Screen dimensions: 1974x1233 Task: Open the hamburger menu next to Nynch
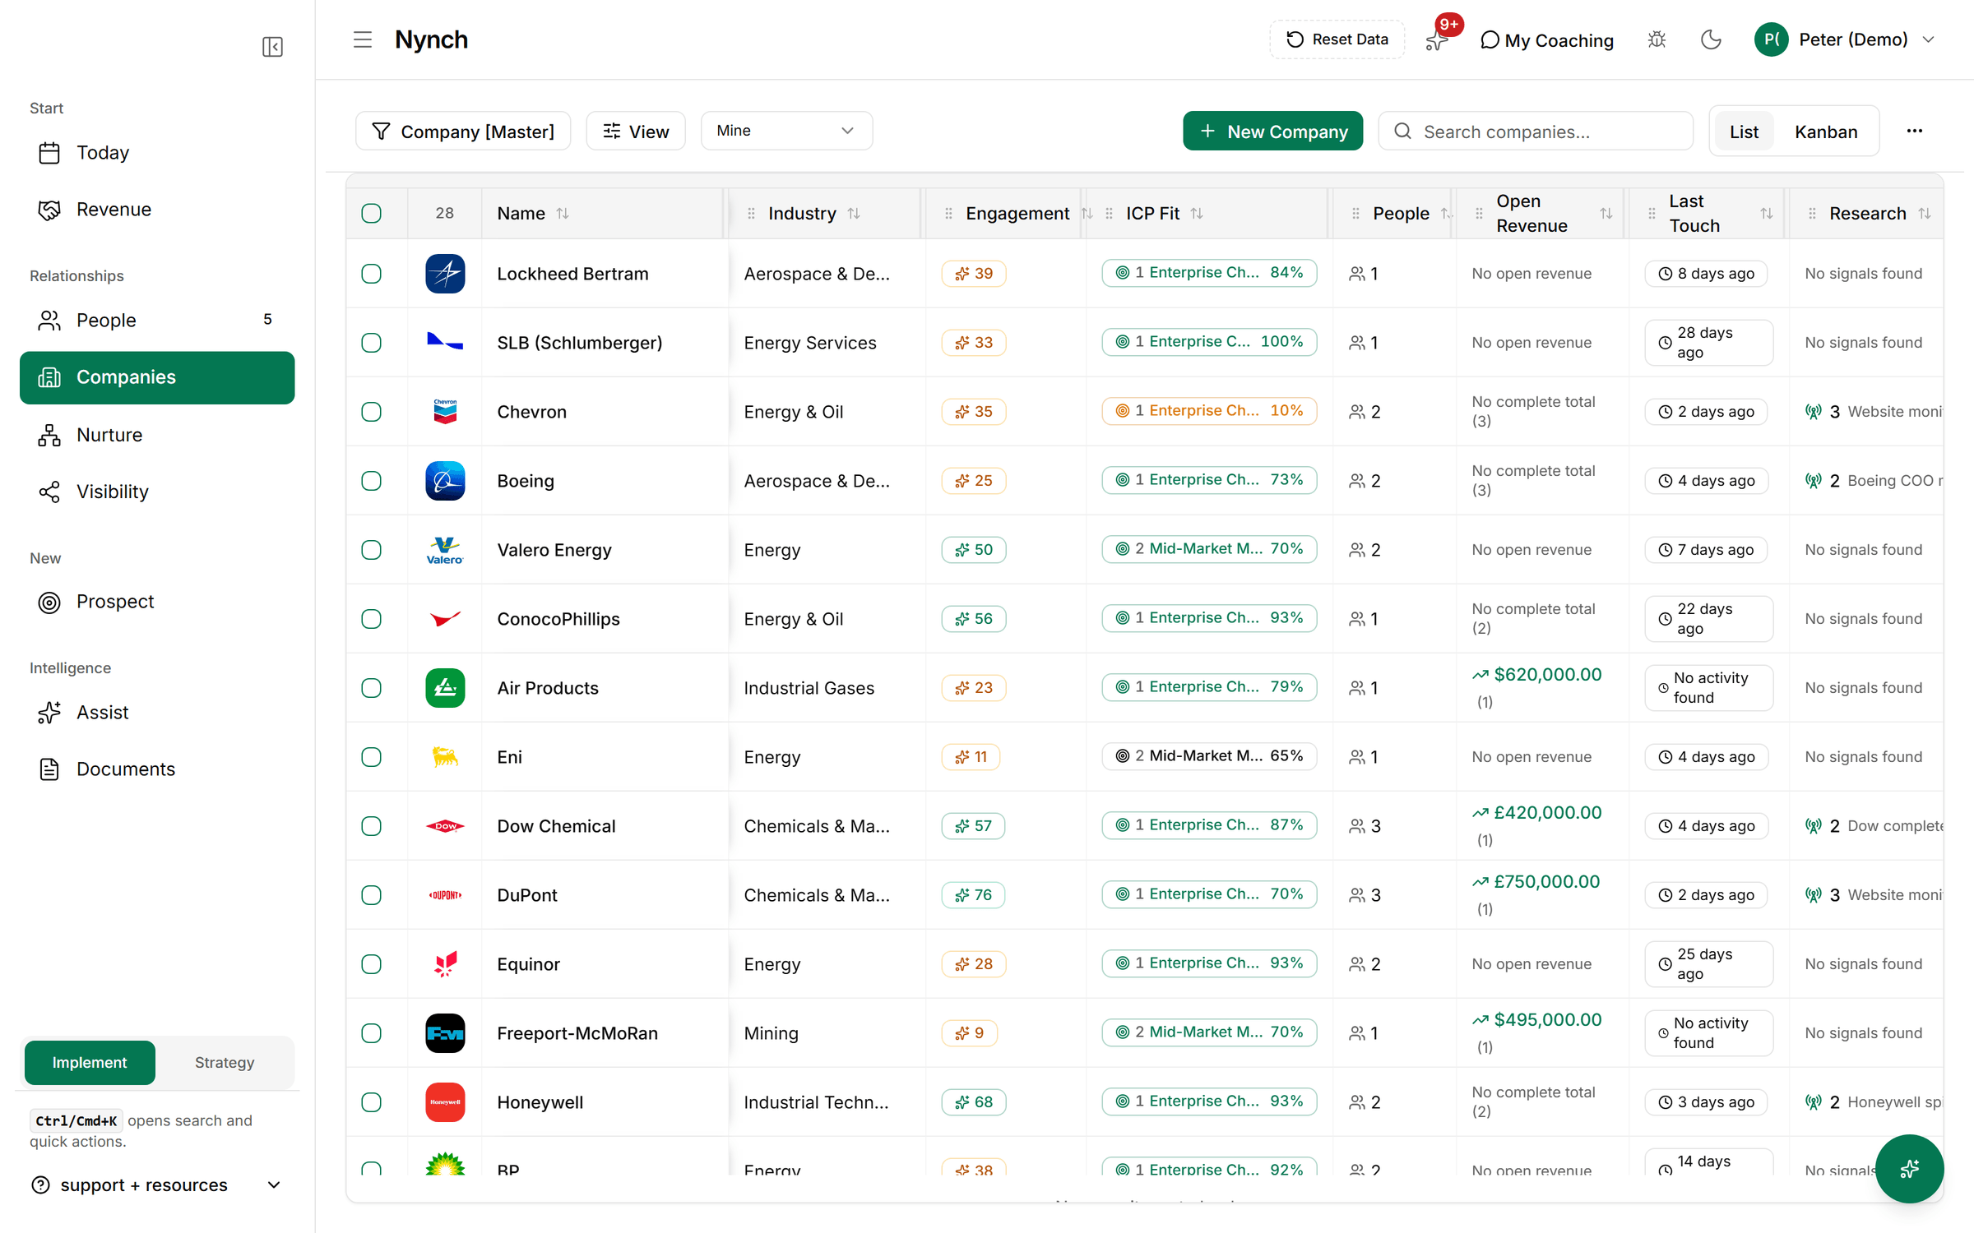363,39
